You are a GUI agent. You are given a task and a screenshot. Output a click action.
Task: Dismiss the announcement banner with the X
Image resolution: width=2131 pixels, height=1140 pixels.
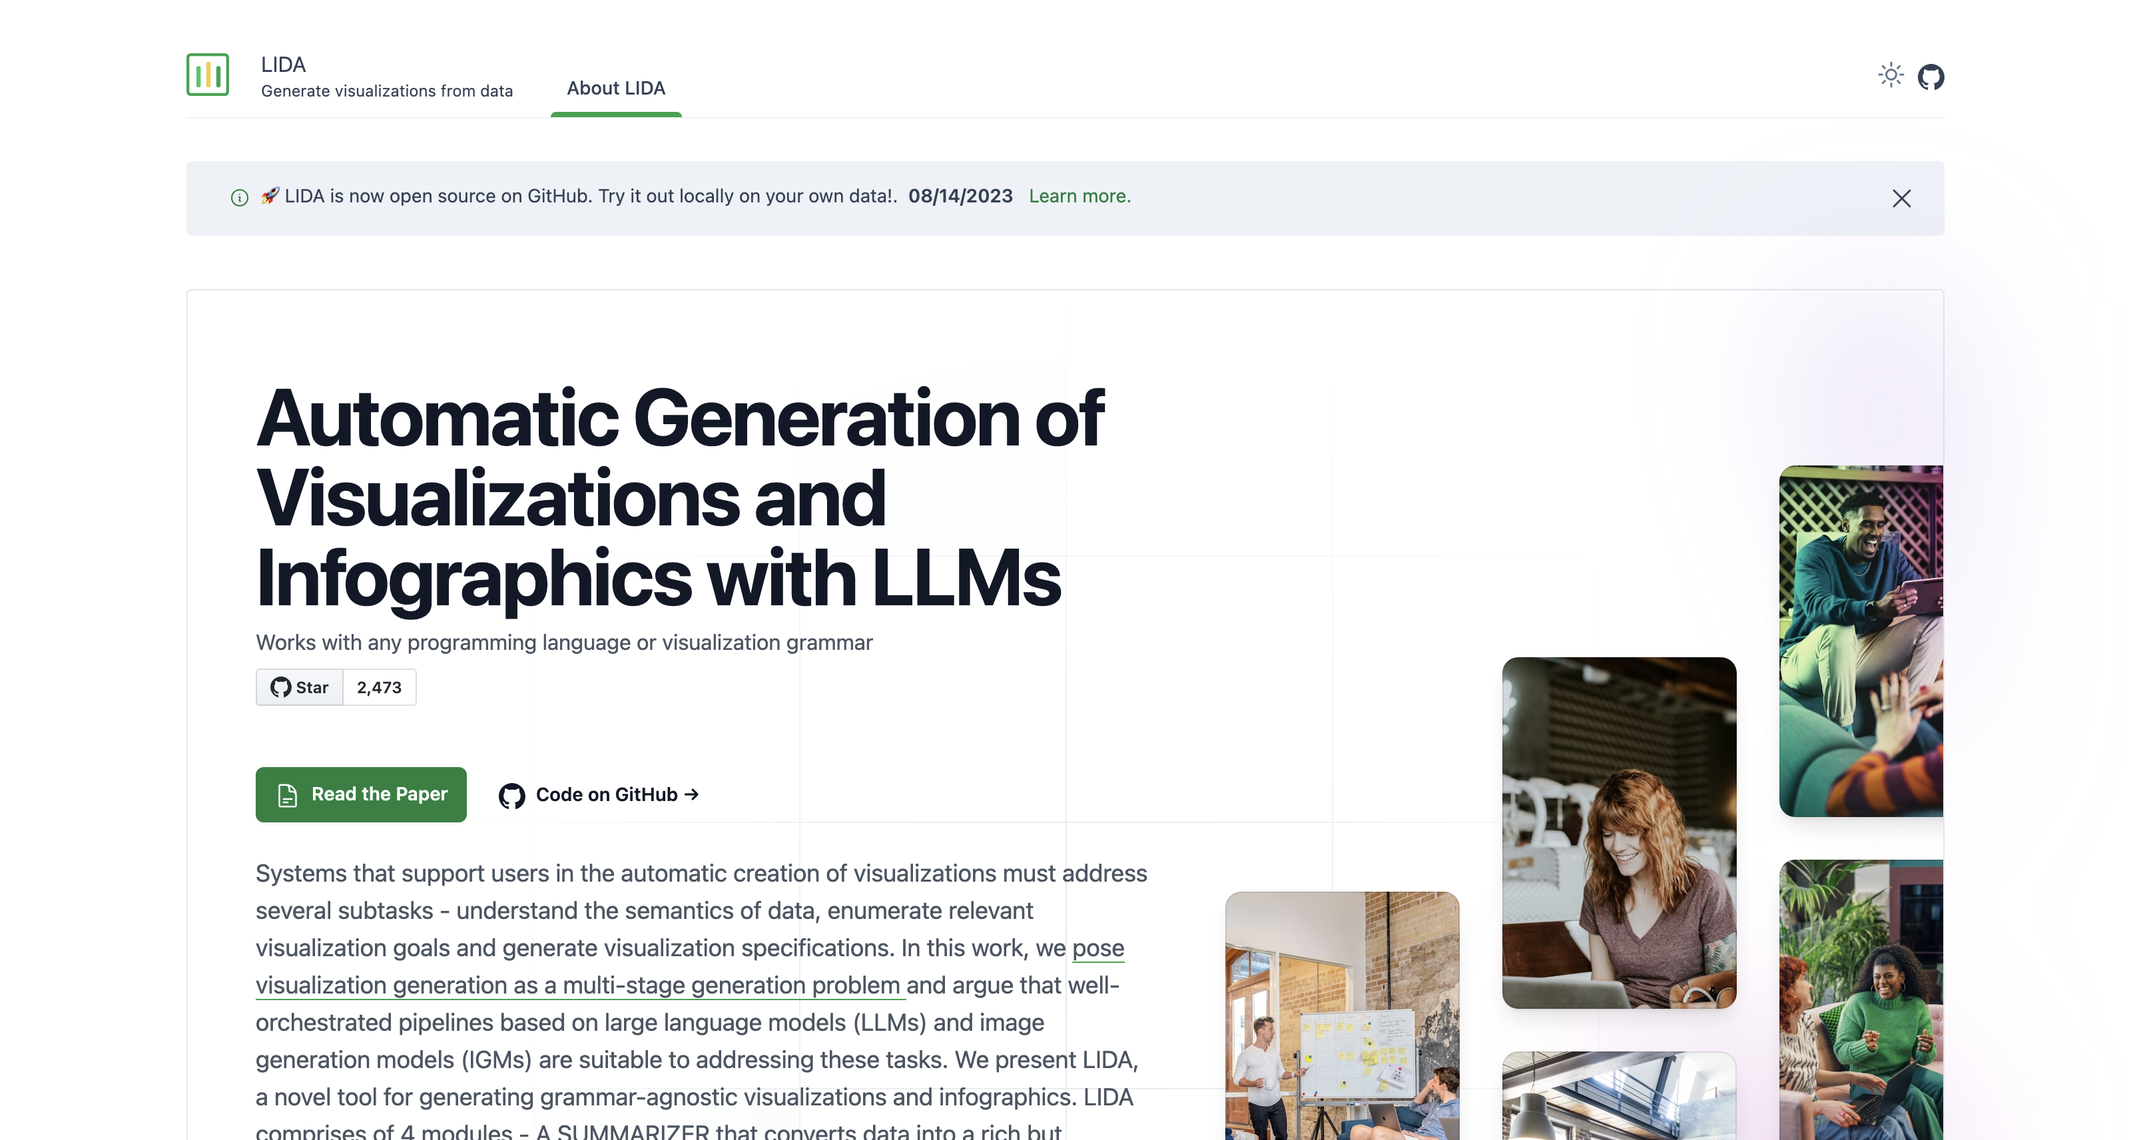pyautogui.click(x=1901, y=198)
